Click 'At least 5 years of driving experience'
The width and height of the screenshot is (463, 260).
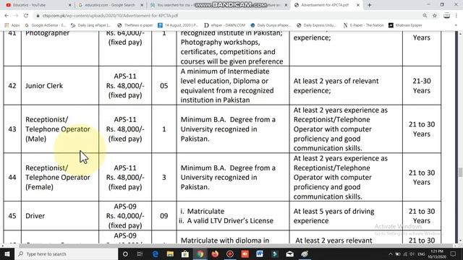[x=334, y=216]
